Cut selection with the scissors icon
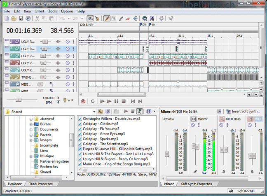 click(x=37, y=19)
